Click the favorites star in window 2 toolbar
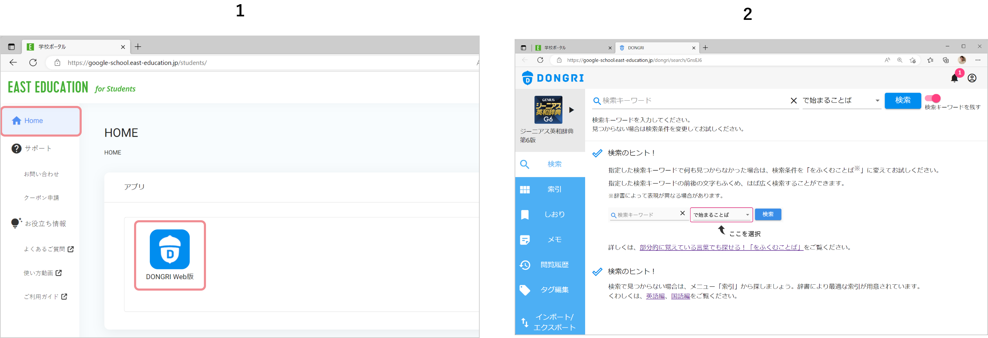 930,60
